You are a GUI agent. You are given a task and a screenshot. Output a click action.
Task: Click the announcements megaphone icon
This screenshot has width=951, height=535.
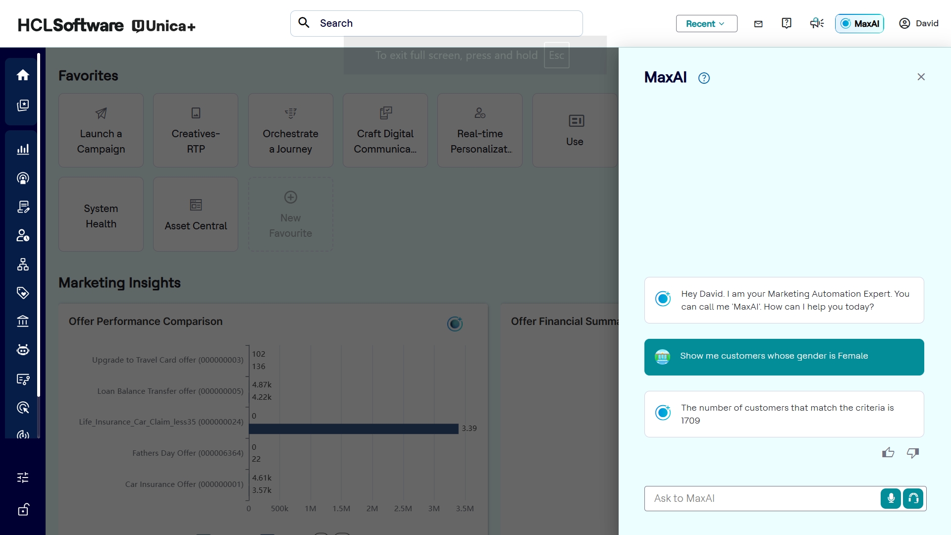click(817, 23)
